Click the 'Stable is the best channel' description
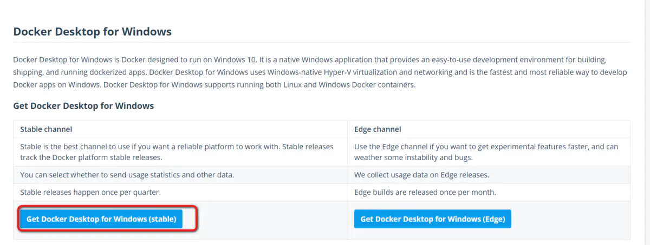 click(177, 152)
